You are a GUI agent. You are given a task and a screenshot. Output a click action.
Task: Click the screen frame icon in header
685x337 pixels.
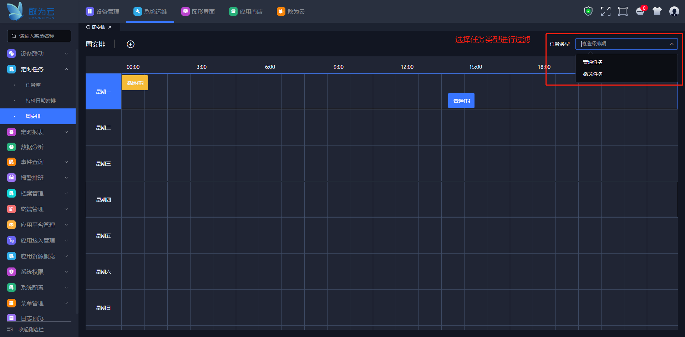(623, 11)
